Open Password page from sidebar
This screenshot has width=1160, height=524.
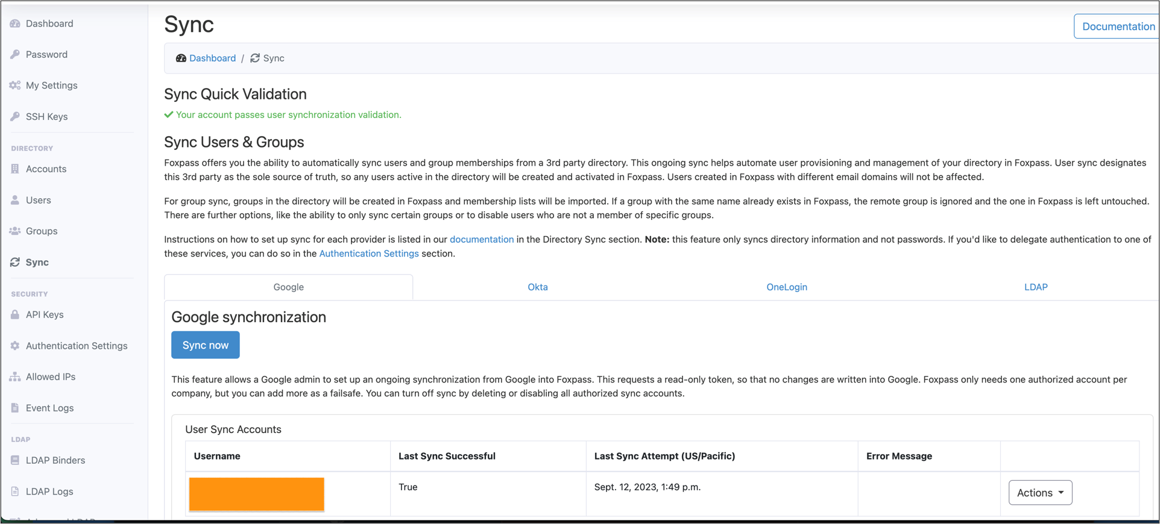pos(46,54)
